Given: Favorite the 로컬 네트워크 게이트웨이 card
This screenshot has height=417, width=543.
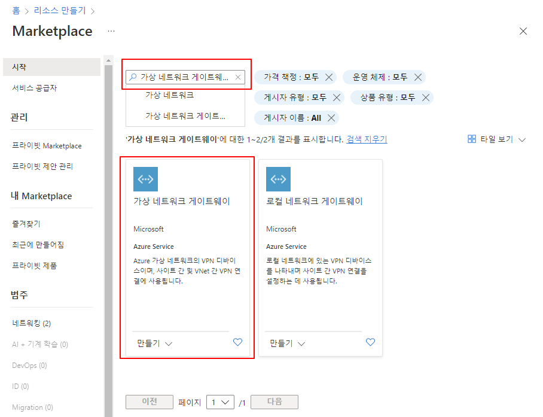Looking at the screenshot, I should click(370, 342).
